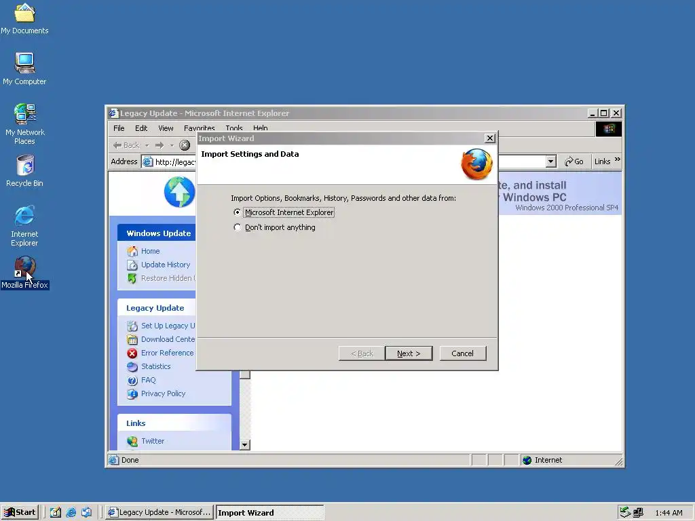Maximize the Internet Explorer window
Image resolution: width=695 pixels, height=521 pixels.
pos(603,113)
